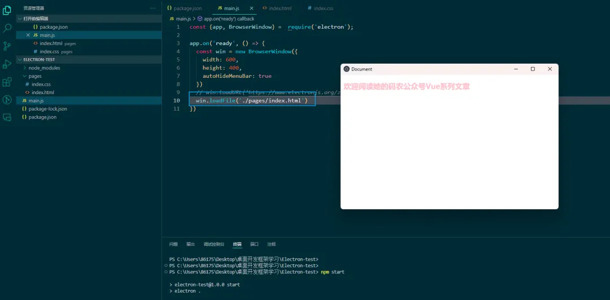Click the cube symbol icon in breadcrumb
Viewport: 610px width, 300px height.
pos(200,19)
